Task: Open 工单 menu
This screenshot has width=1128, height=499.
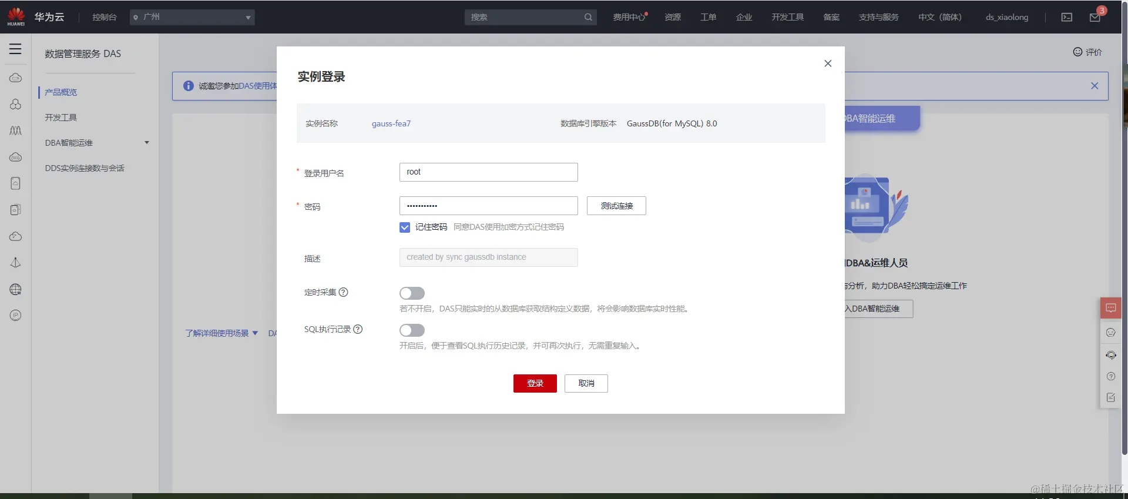Action: point(708,17)
